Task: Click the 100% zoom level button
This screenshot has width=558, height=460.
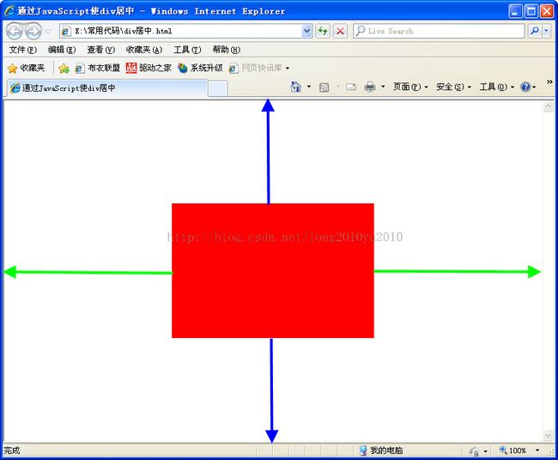Action: coord(513,451)
